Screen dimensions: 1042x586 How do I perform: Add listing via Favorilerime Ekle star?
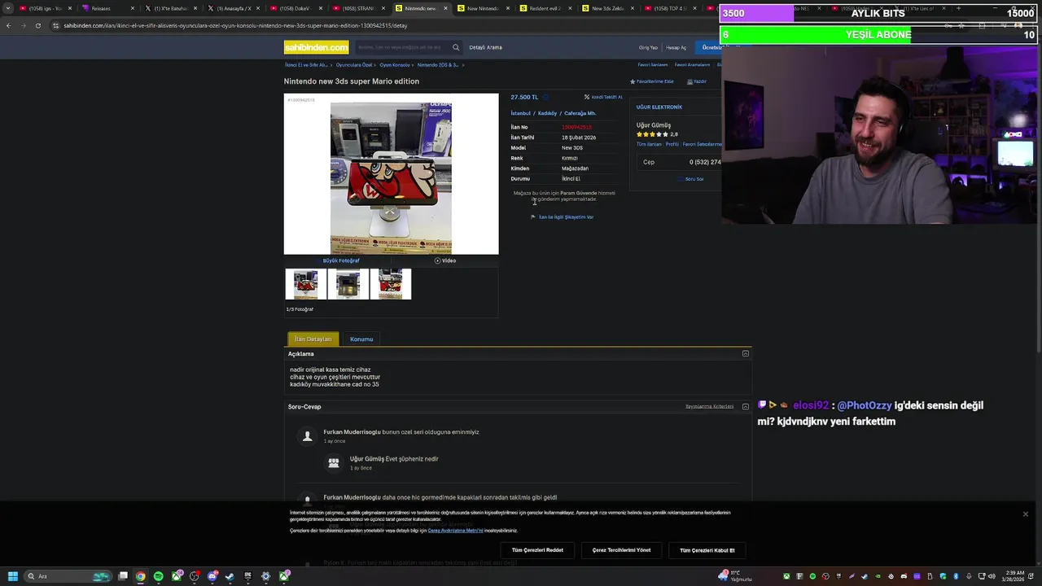652,81
